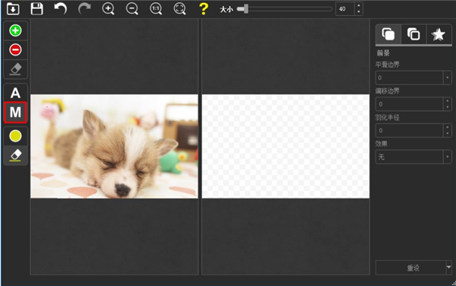456x286 pixels.
Task: Open the 效果 dropdown showing 无
Action: (413, 157)
